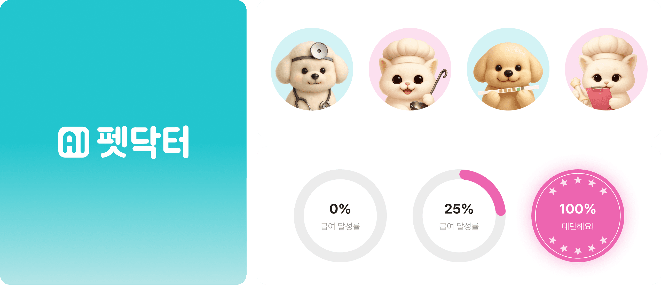Click the head mirror on doctor puppy

[319, 51]
